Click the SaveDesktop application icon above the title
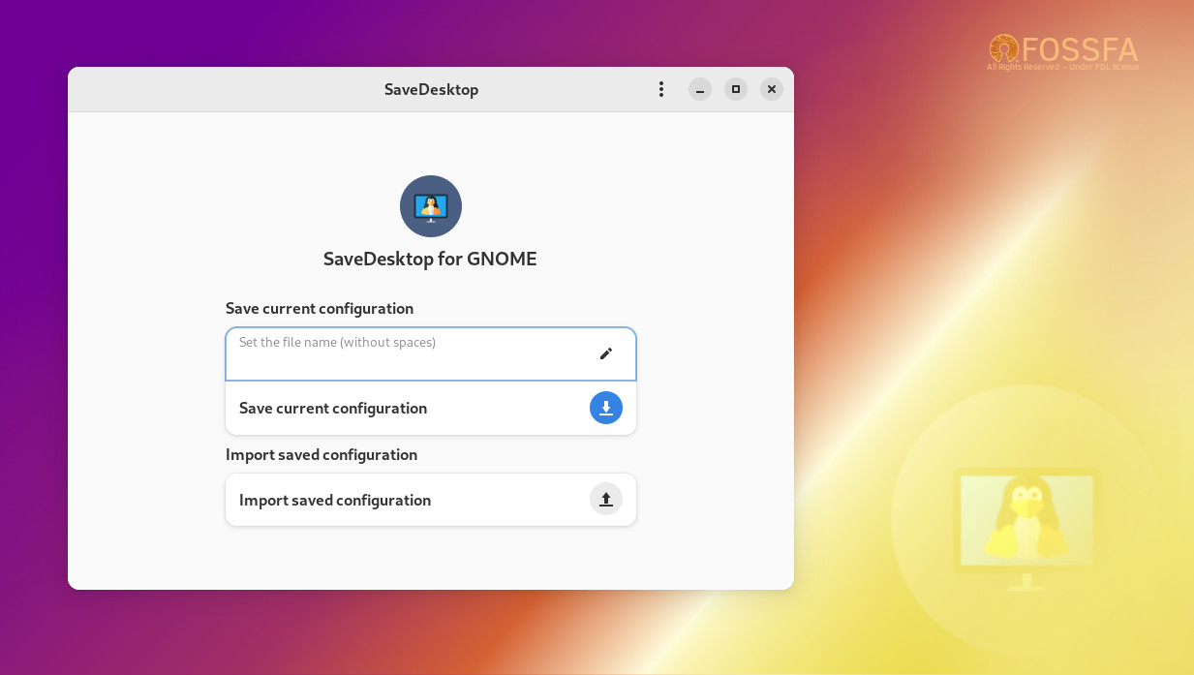Image resolution: width=1194 pixels, height=675 pixels. point(431,206)
